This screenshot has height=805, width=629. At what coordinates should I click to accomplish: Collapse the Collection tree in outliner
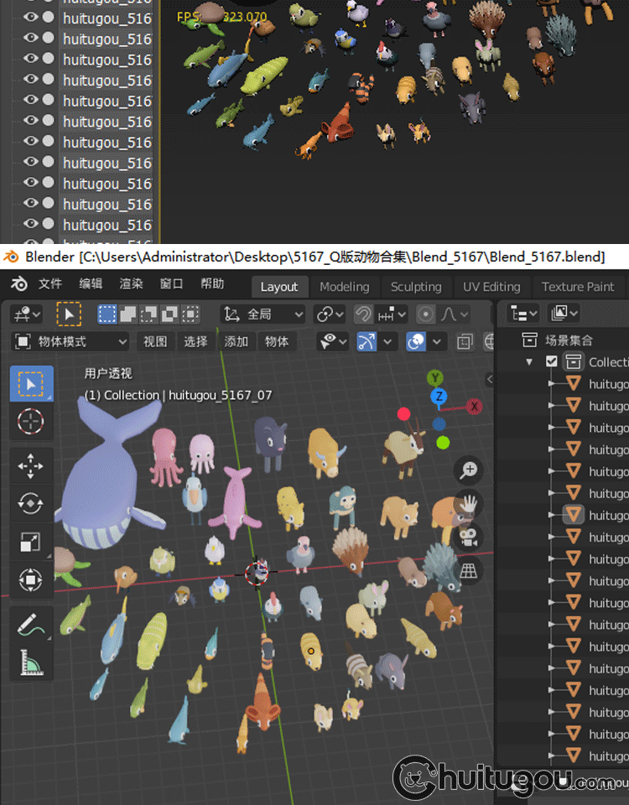[x=529, y=362]
